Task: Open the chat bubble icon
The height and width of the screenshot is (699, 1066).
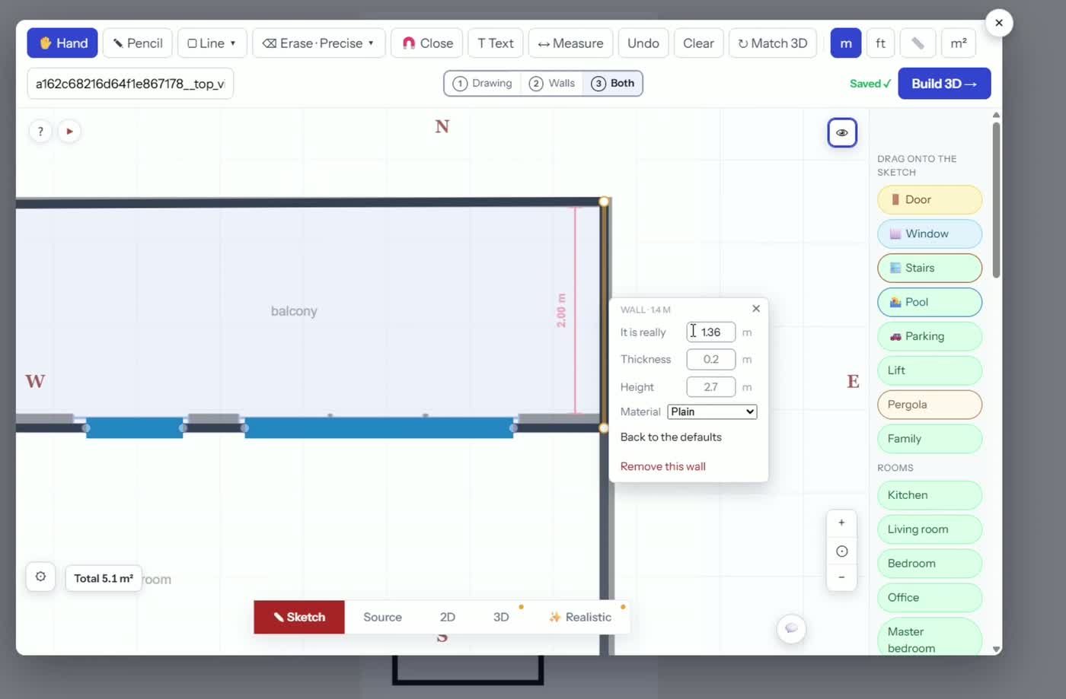Action: point(791,628)
